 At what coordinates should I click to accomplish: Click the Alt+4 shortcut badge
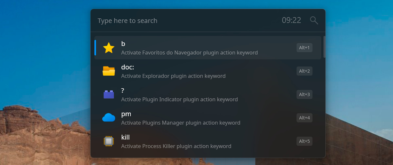(305, 118)
